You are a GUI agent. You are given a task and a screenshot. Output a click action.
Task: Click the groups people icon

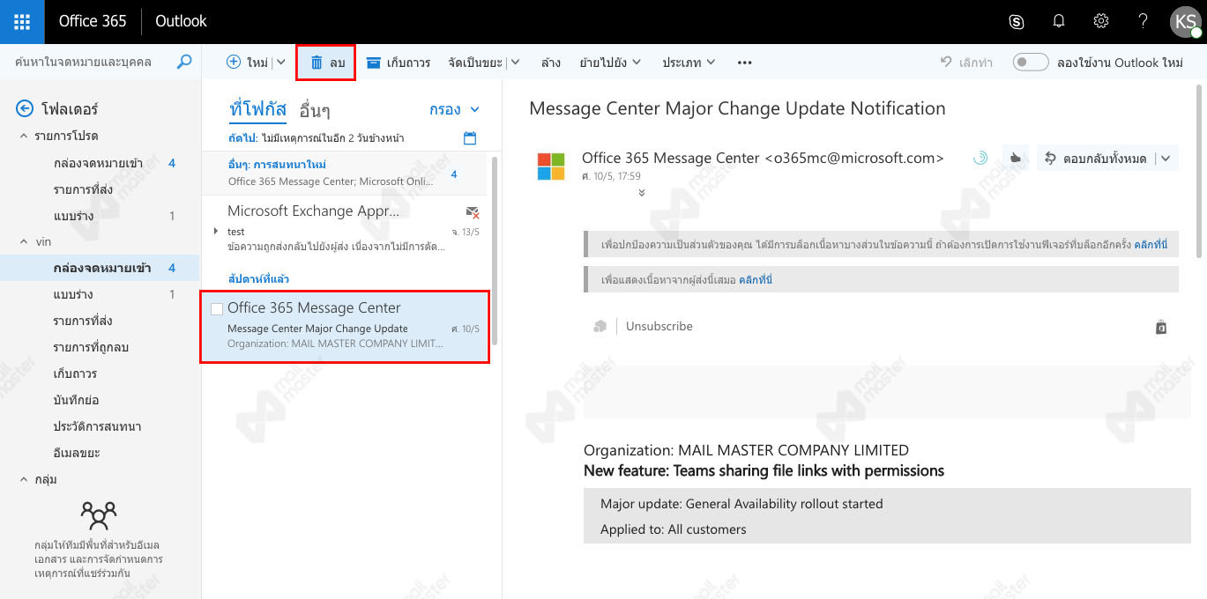(99, 514)
